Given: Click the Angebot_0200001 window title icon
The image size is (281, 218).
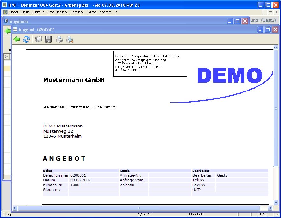Looking at the screenshot, I should pos(15,30).
